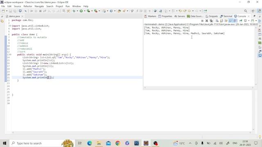Screen dimensions: 262x147
Task: Click the Back navigation arrow icon
Action: 189,11
